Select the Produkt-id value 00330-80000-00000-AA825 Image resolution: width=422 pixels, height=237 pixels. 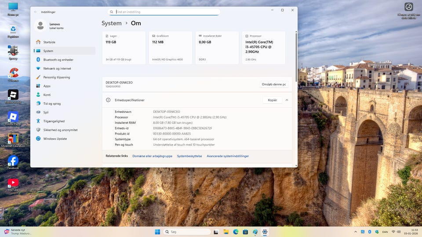(x=172, y=133)
